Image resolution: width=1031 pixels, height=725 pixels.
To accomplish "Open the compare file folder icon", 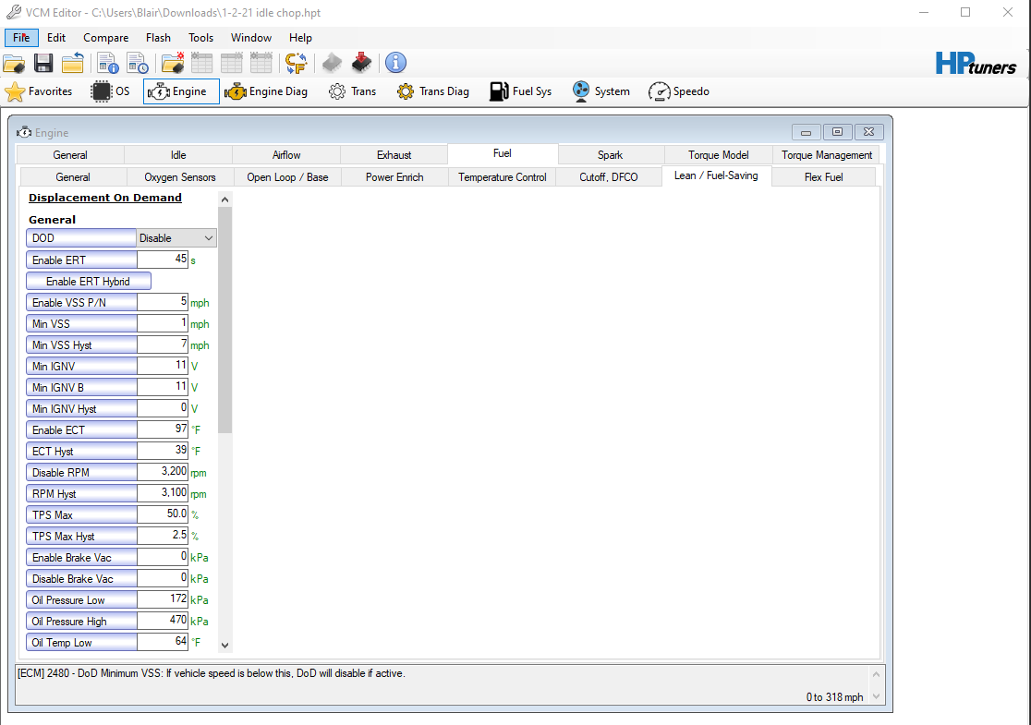I will pos(172,63).
